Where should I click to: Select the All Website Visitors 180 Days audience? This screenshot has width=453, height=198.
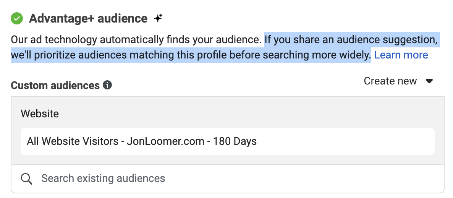click(227, 141)
